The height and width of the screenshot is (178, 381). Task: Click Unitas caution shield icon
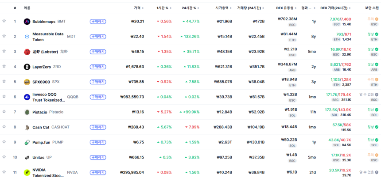pos(377,155)
